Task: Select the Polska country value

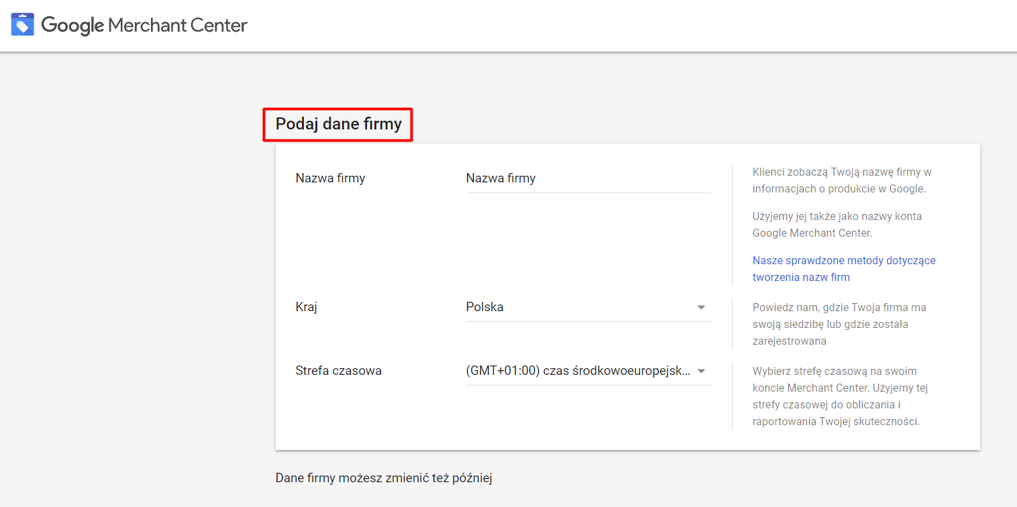Action: [485, 307]
